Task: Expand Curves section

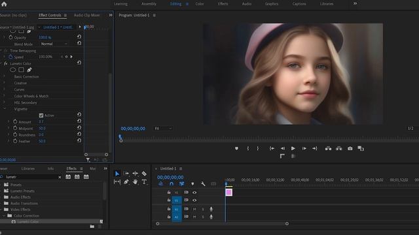Action: pyautogui.click(x=5, y=89)
